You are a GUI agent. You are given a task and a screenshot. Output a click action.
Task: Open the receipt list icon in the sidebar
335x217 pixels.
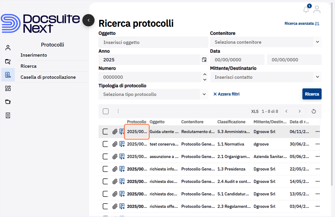8,115
